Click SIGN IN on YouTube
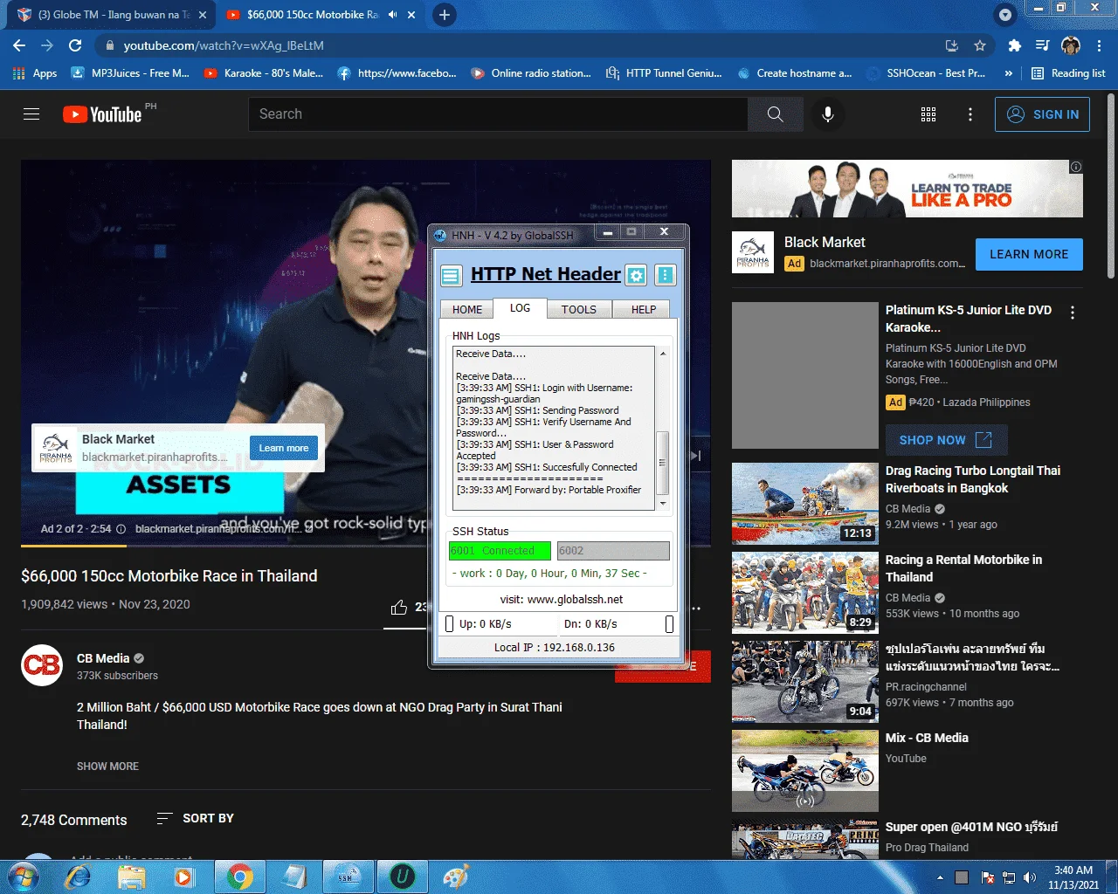The height and width of the screenshot is (894, 1118). pos(1042,114)
